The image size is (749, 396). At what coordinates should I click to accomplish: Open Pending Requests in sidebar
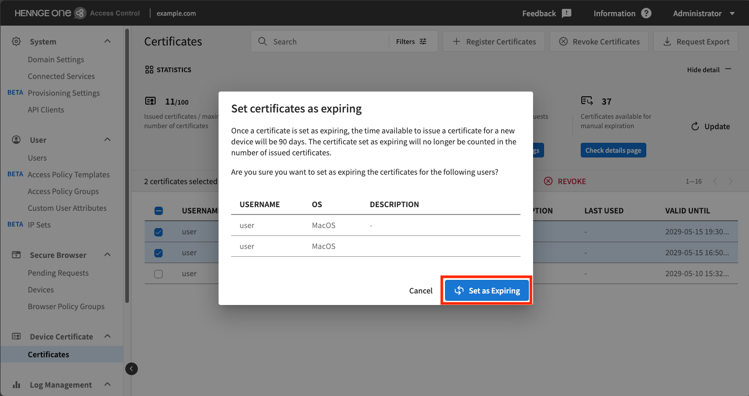pyautogui.click(x=58, y=273)
